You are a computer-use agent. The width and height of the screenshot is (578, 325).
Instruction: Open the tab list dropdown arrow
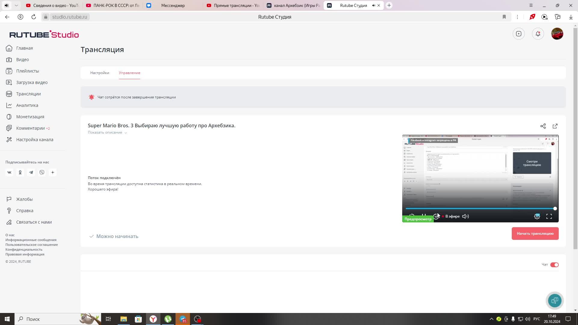(x=16, y=5)
